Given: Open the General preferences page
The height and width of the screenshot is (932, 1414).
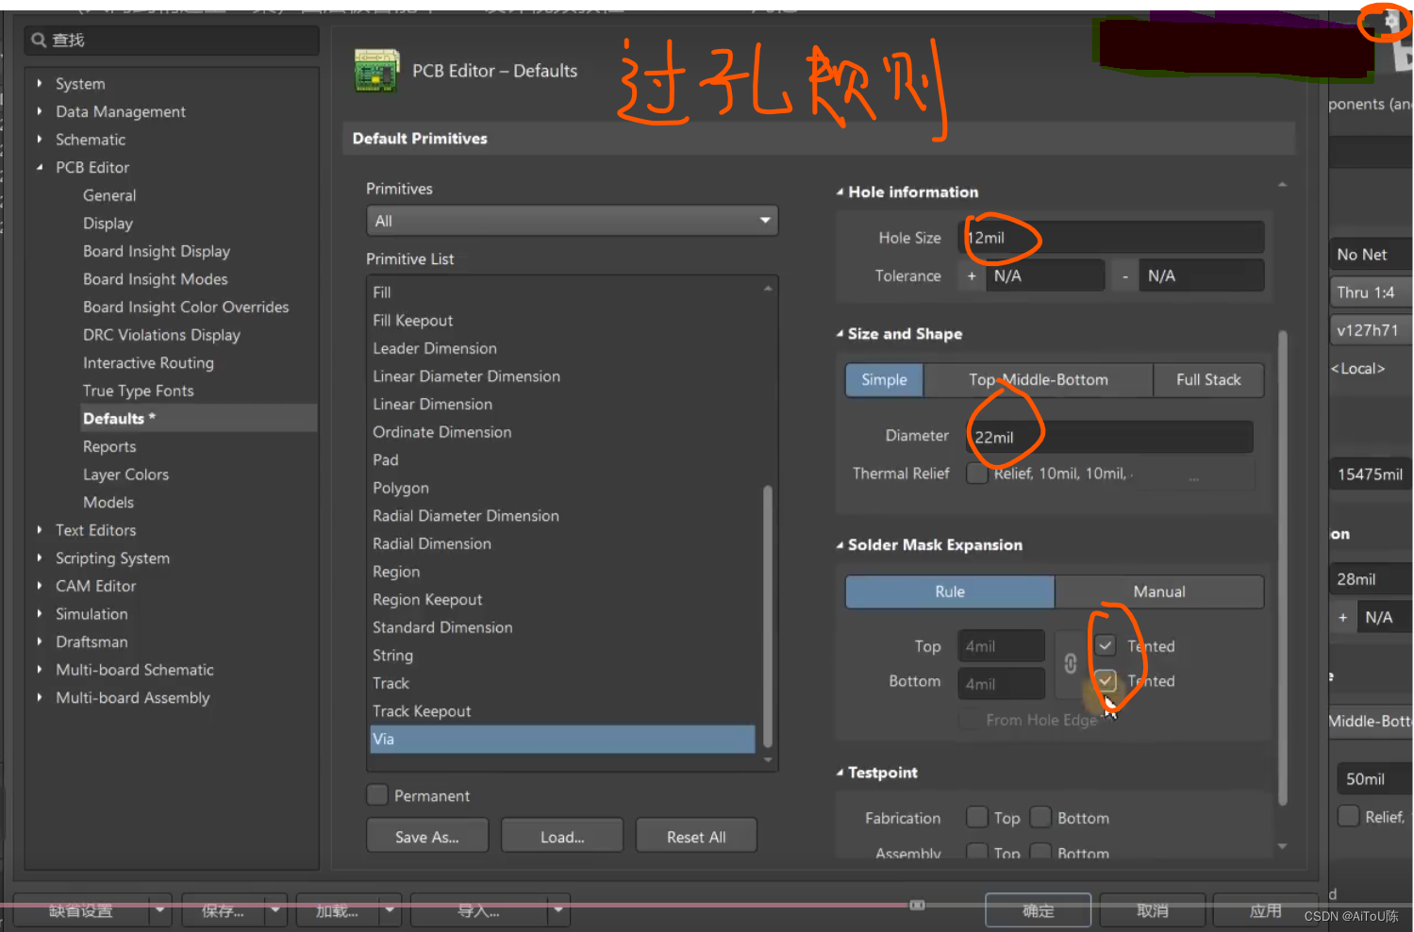Looking at the screenshot, I should [x=109, y=195].
